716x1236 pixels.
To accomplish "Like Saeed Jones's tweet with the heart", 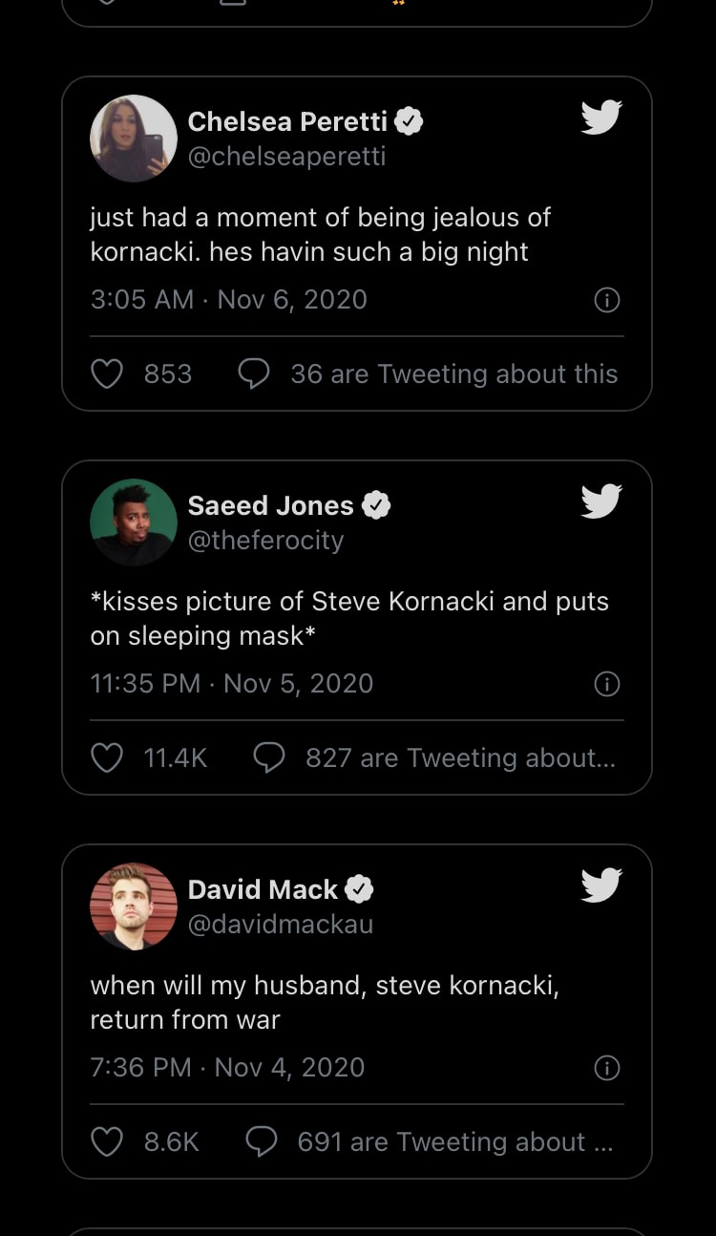I will (x=107, y=758).
